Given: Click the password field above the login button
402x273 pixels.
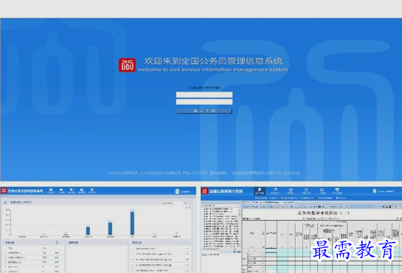Looking at the screenshot, I should click(204, 102).
